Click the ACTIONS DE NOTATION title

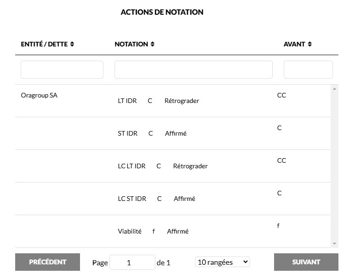(x=162, y=12)
